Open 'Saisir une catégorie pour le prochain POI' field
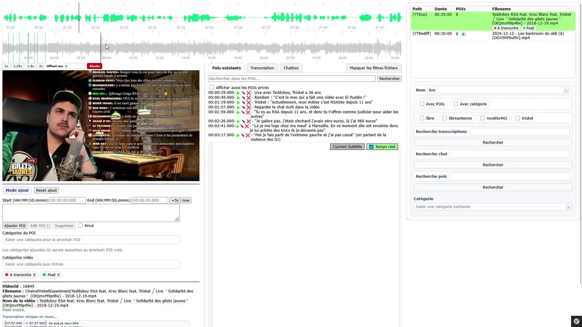582x327 pixels. tap(91, 240)
